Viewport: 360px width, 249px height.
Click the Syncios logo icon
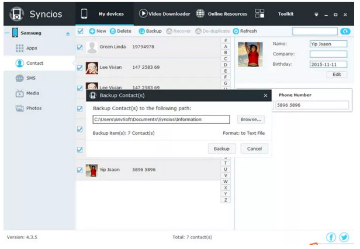point(16,14)
